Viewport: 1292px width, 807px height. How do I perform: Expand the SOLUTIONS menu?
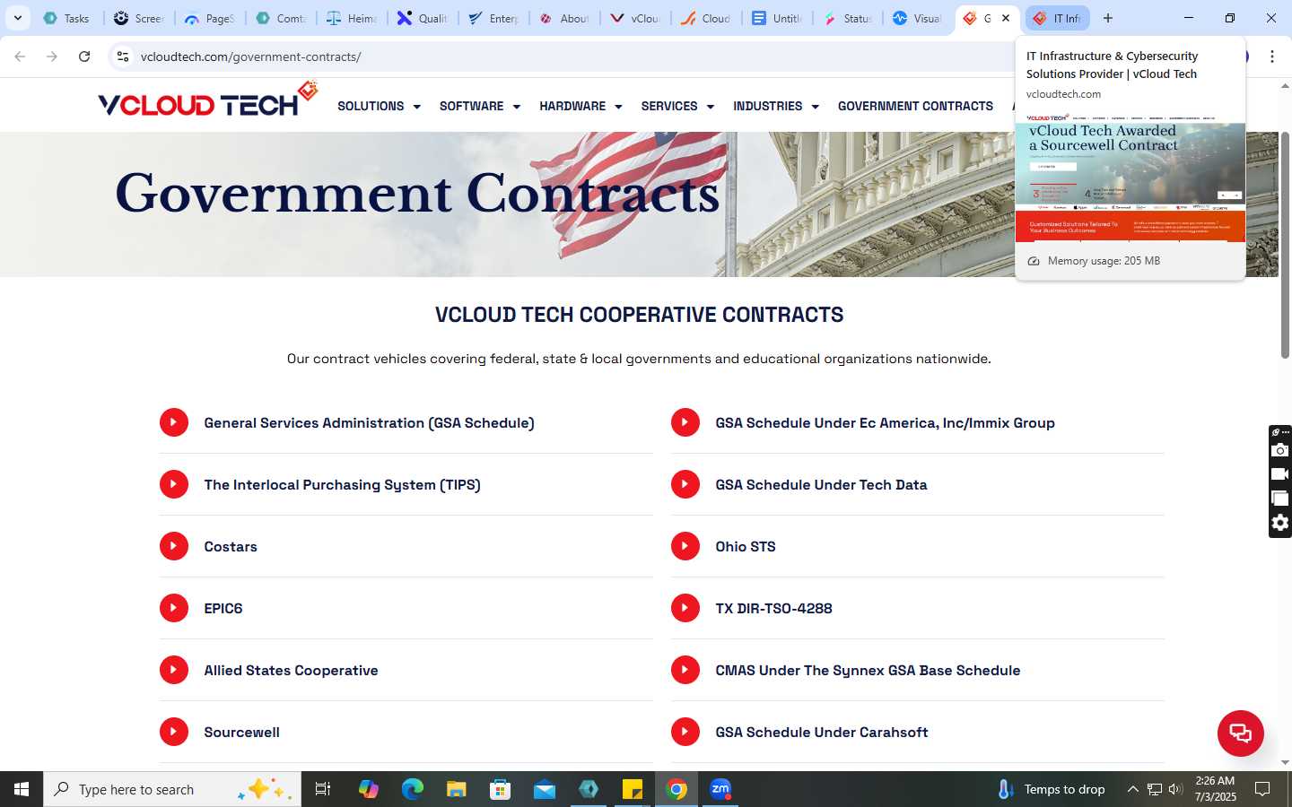tap(379, 106)
